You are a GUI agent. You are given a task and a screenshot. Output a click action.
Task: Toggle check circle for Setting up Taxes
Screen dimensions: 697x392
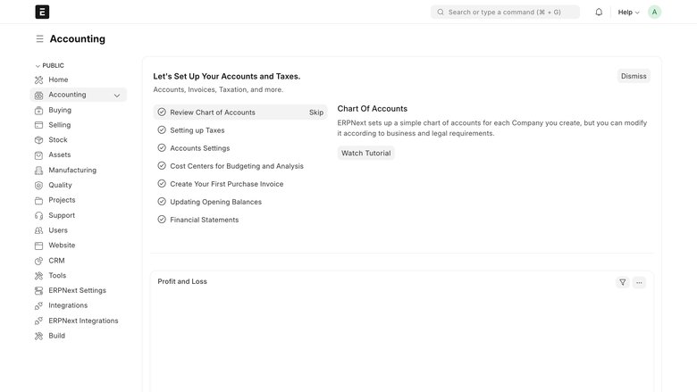click(162, 130)
